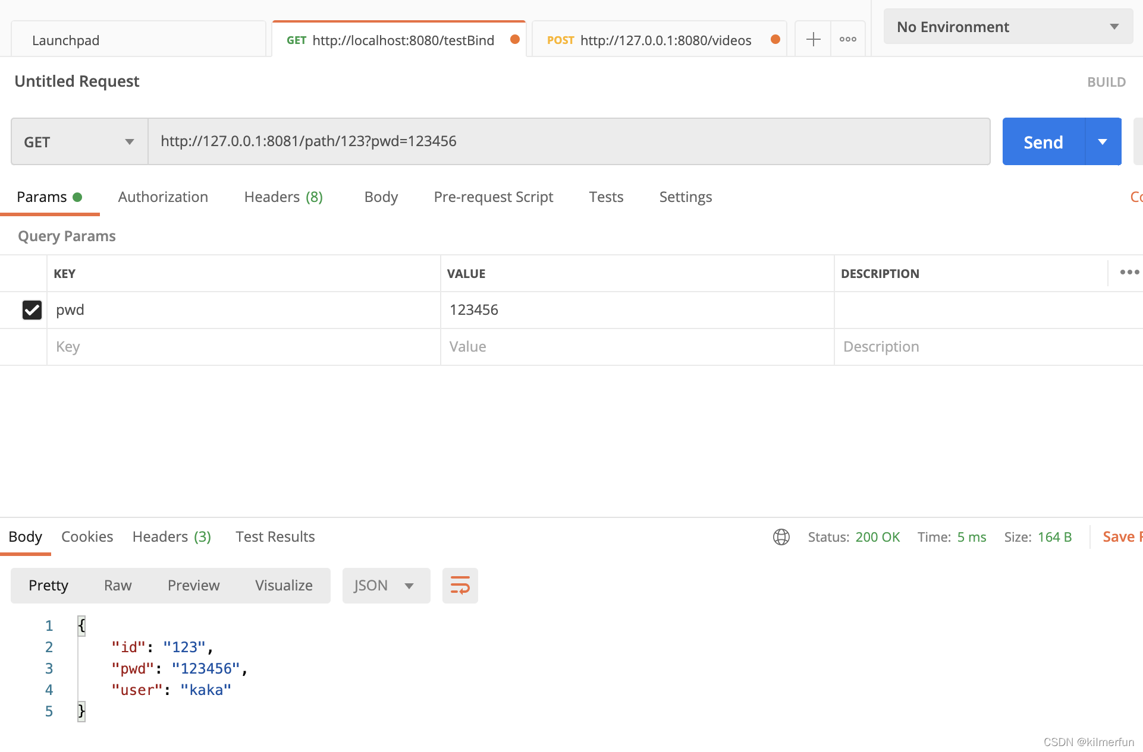This screenshot has height=752, width=1143.
Task: Collapse JSON at opening brace line 1
Action: (x=81, y=625)
